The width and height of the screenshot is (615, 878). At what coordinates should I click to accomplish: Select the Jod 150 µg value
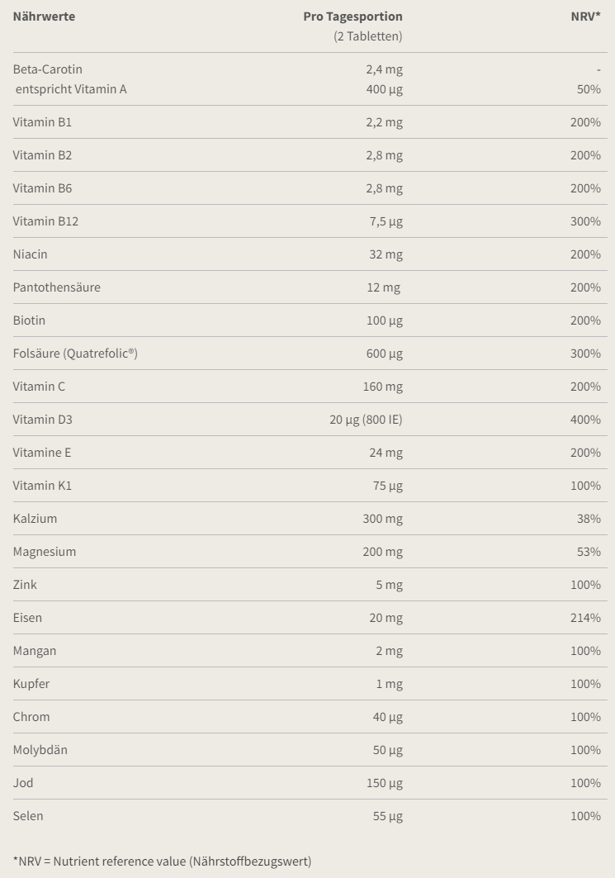click(385, 783)
